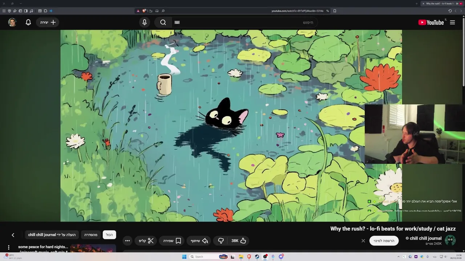This screenshot has height=261, width=465.
Task: Select the 'Why the rush?' browser tab
Action: pyautogui.click(x=442, y=4)
